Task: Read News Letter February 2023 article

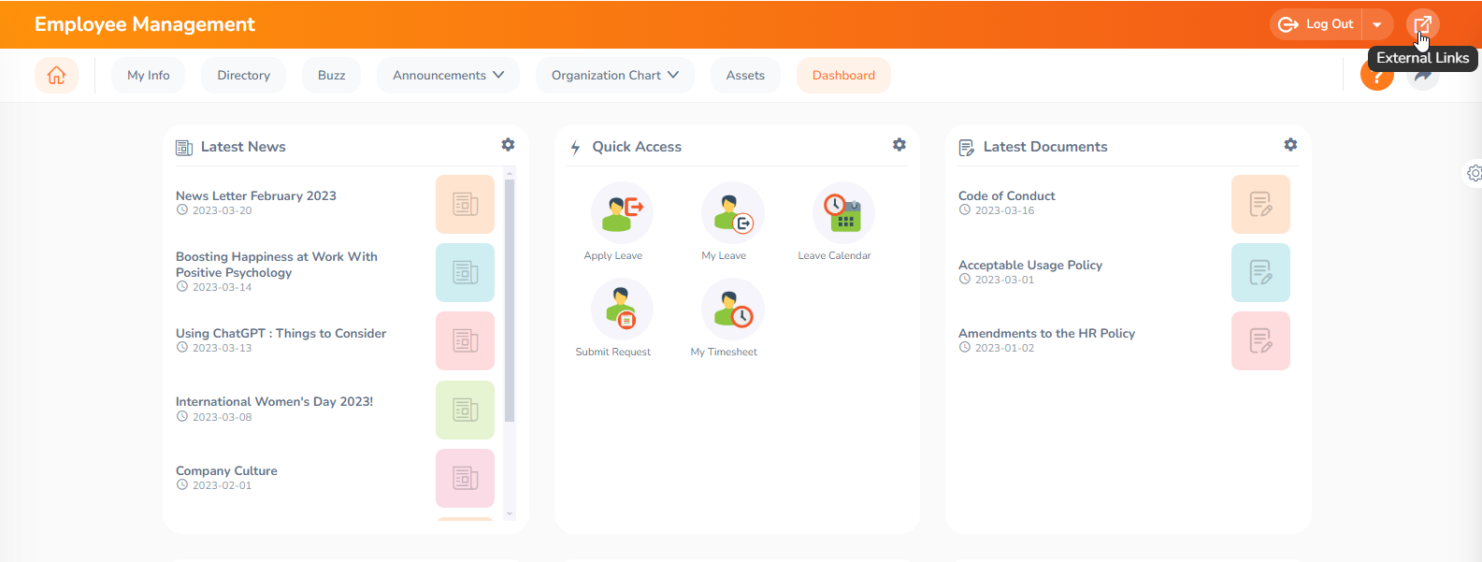Action: 255,196
